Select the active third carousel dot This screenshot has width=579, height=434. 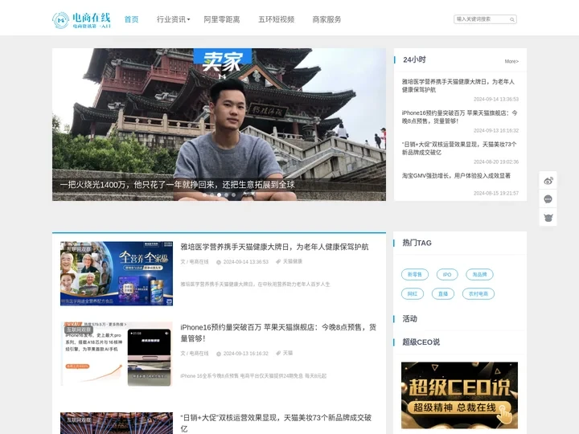pyautogui.click(x=219, y=194)
